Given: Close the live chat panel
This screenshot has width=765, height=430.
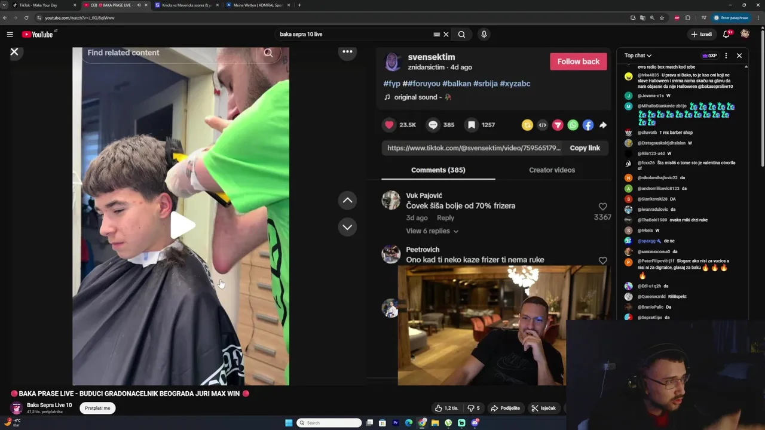Looking at the screenshot, I should (x=739, y=56).
